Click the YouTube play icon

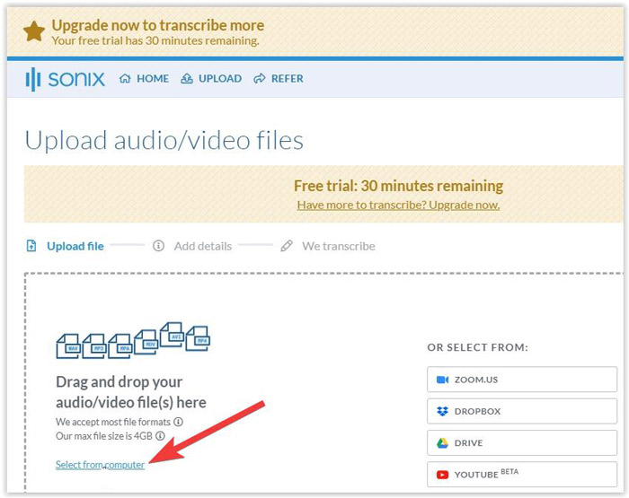pos(442,475)
